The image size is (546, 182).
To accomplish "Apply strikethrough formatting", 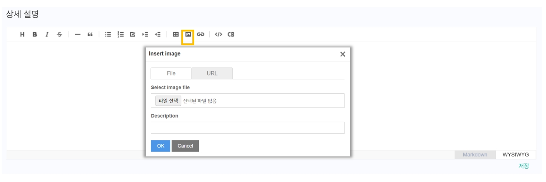I will point(59,34).
